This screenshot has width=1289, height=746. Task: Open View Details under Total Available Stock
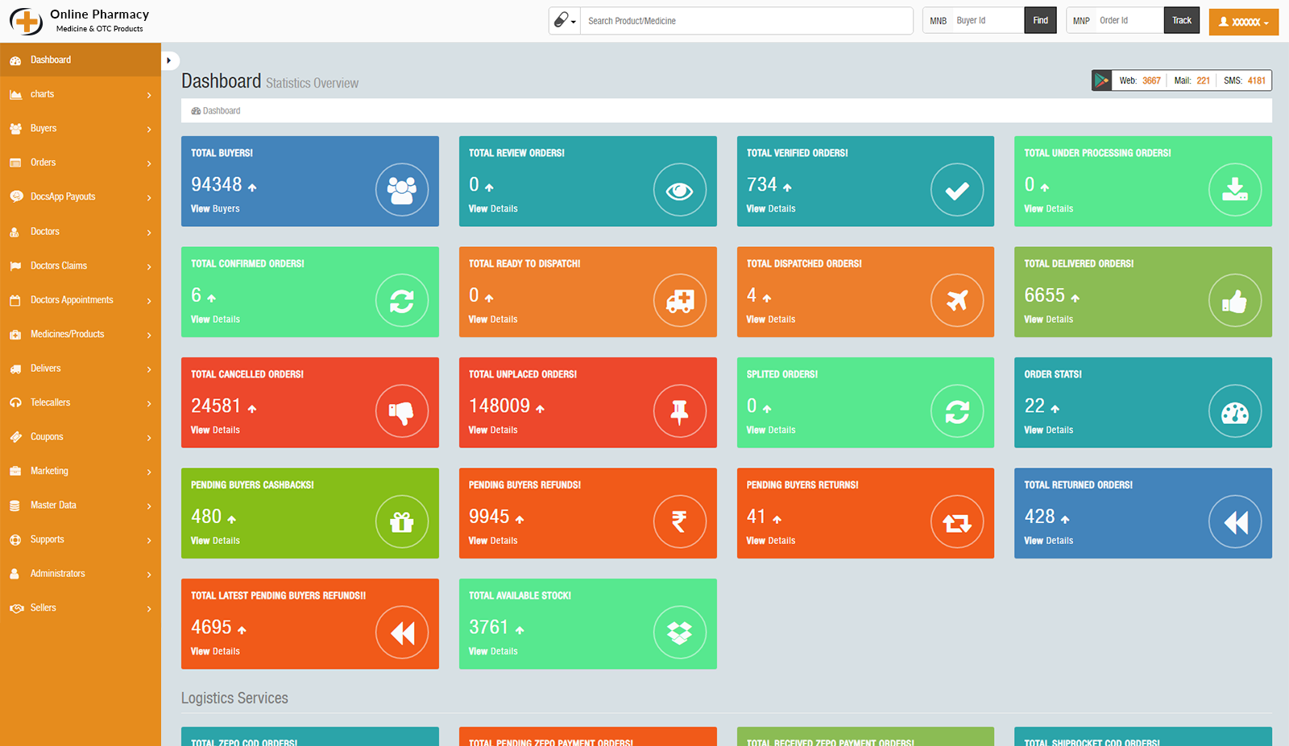[x=493, y=651]
